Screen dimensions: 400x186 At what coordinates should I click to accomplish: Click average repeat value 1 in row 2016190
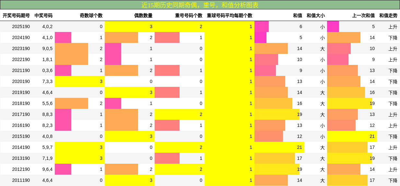251,125
